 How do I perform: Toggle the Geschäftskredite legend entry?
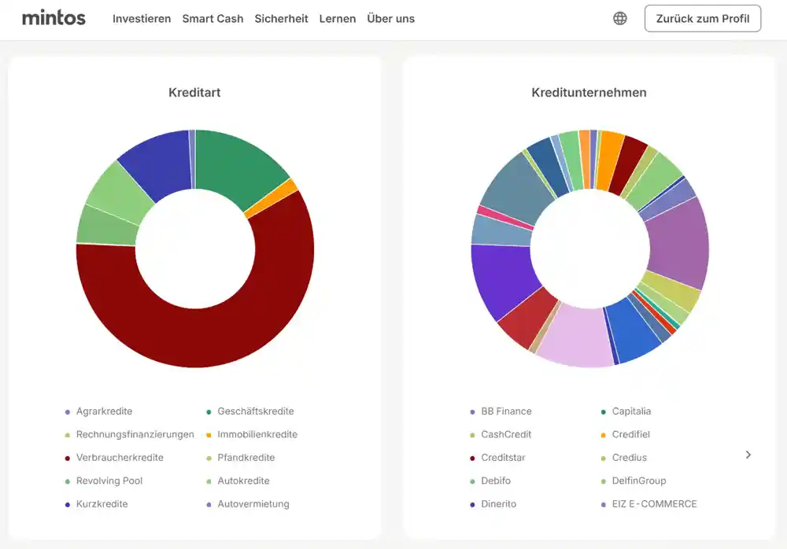[x=250, y=411]
